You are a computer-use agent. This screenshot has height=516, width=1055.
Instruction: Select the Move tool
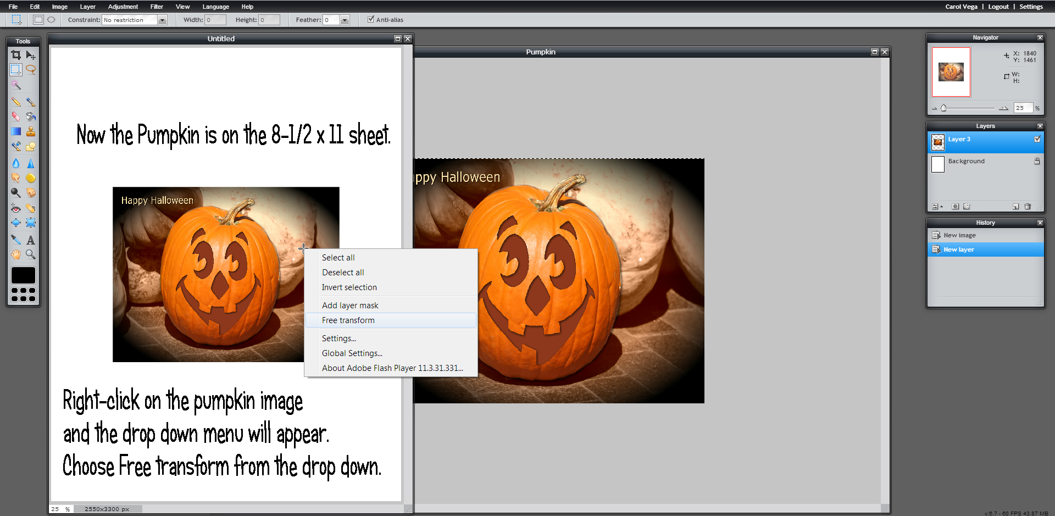[x=31, y=55]
